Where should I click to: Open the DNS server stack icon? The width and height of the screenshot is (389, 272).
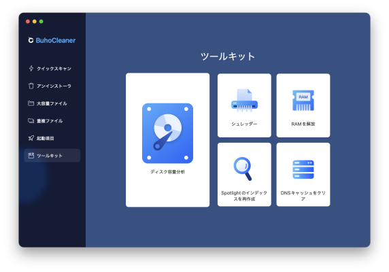[x=303, y=169]
